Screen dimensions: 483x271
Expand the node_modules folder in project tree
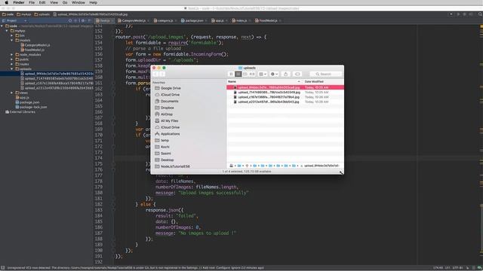click(12, 55)
